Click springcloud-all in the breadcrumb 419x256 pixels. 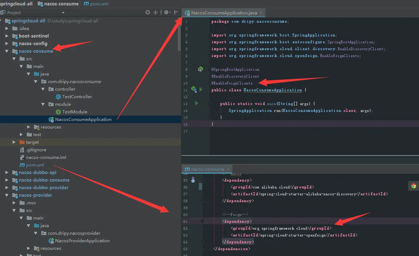pyautogui.click(x=16, y=4)
